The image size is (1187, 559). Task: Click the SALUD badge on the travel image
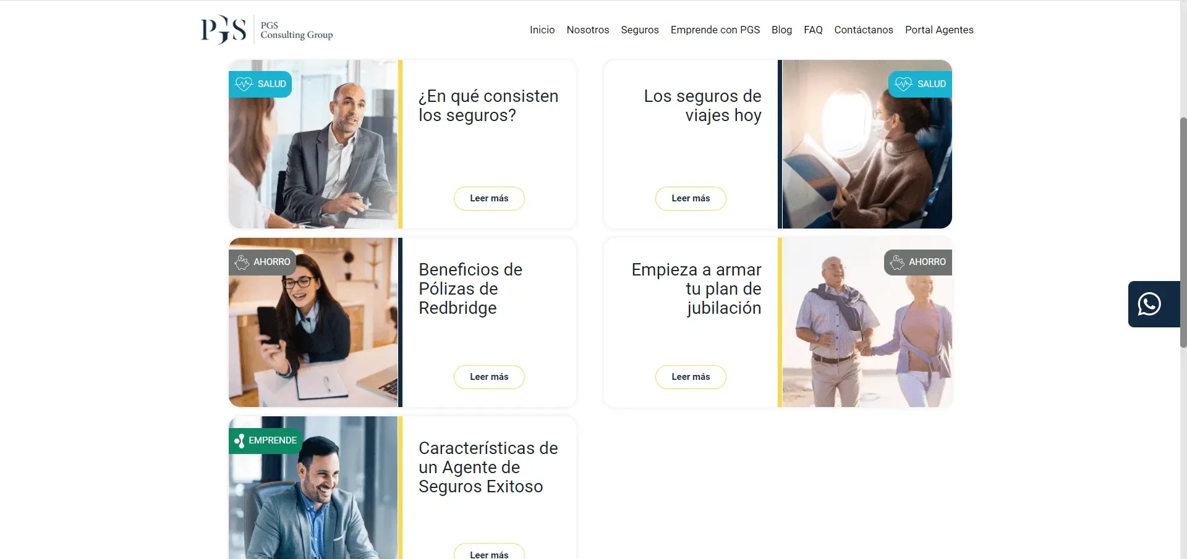[920, 84]
